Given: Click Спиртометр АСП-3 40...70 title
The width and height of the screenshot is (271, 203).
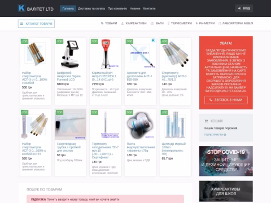Looking at the screenshot, I should (x=174, y=76).
